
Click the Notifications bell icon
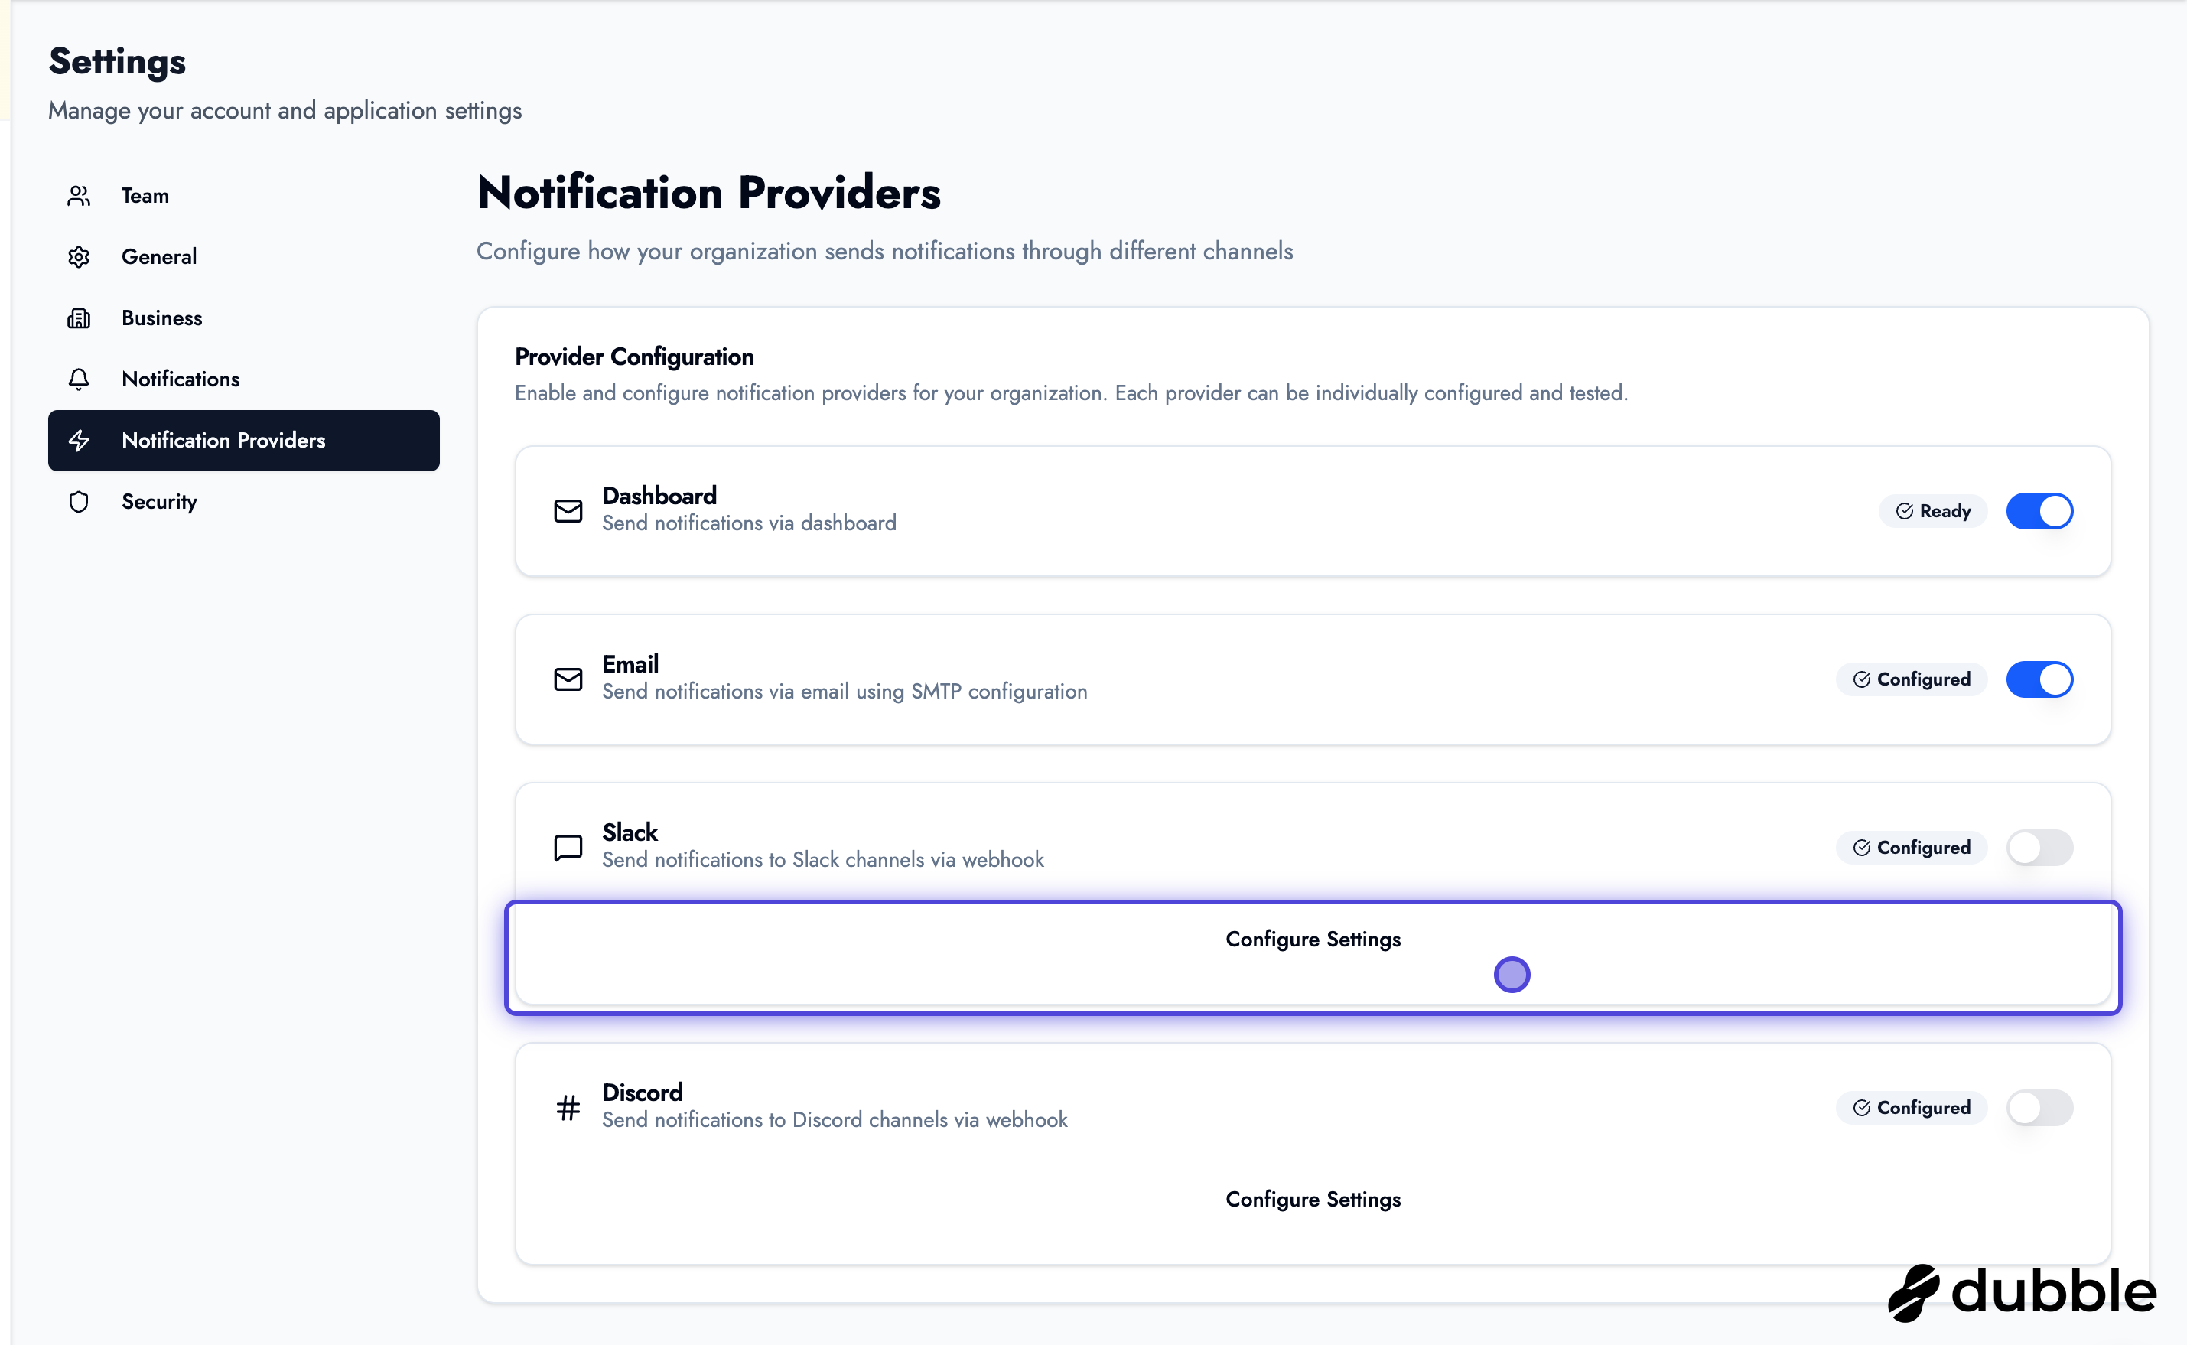[78, 379]
